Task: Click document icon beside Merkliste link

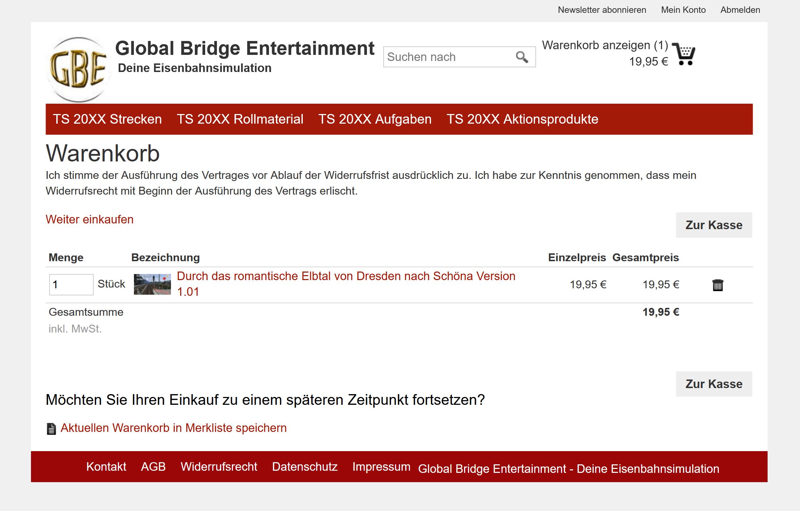Action: pos(51,429)
